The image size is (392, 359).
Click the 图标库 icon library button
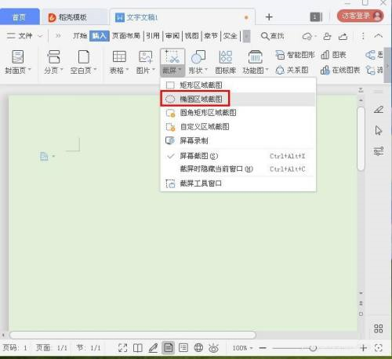click(x=226, y=63)
